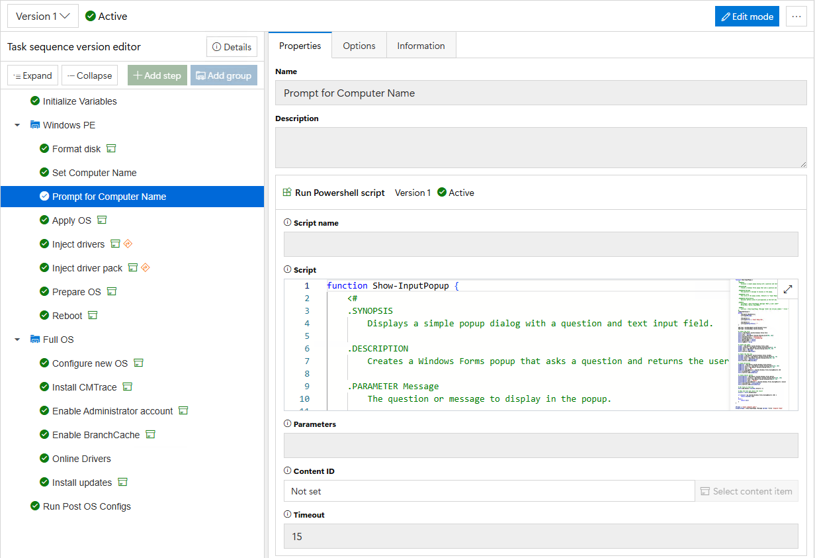Click the info icon beside Parameters
The image size is (815, 558).
coord(287,424)
